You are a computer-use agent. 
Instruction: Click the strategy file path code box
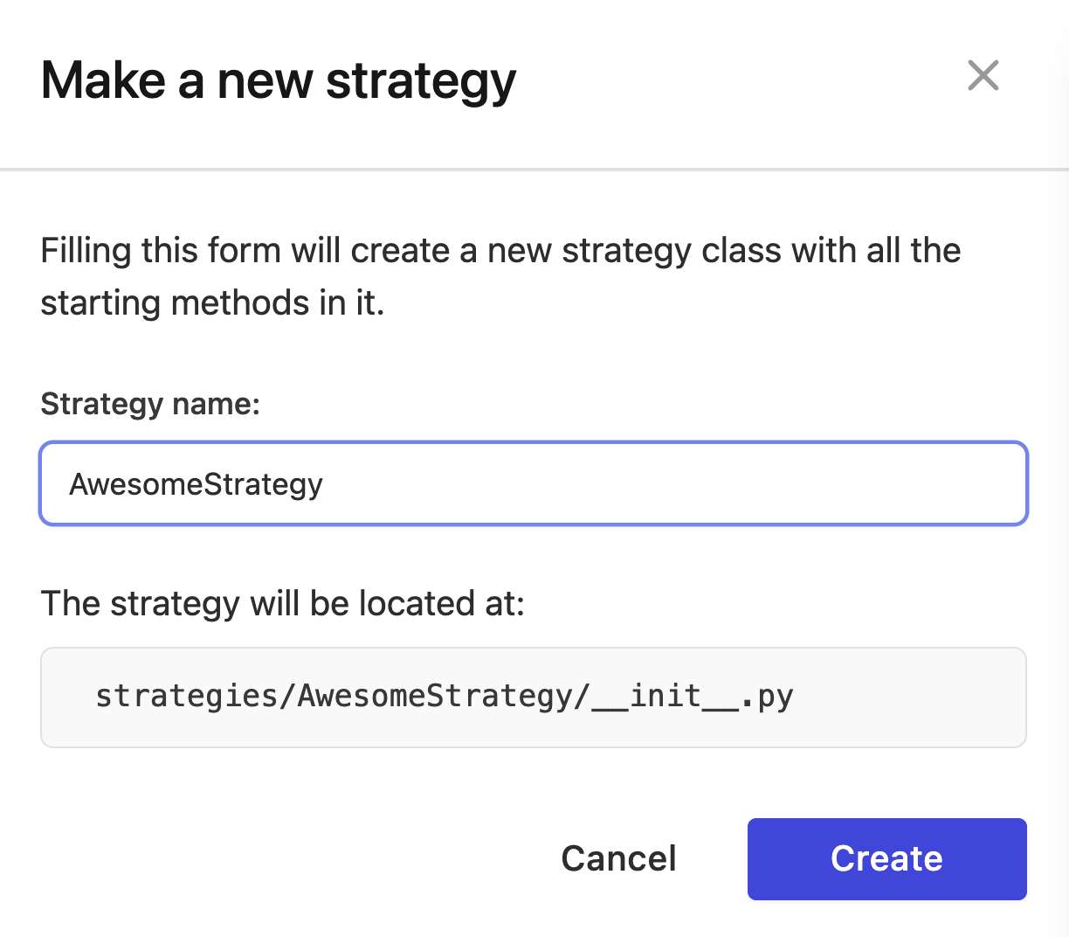[x=534, y=698]
